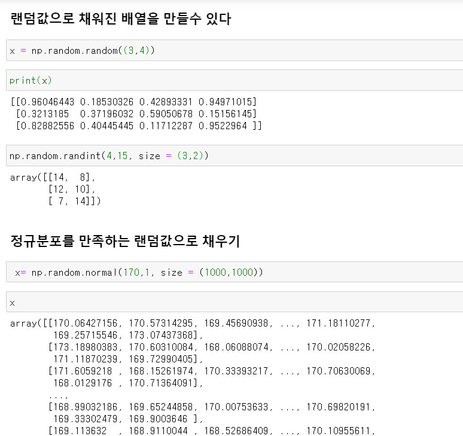Select the print(x) code cell
The image size is (463, 436).
[234, 80]
